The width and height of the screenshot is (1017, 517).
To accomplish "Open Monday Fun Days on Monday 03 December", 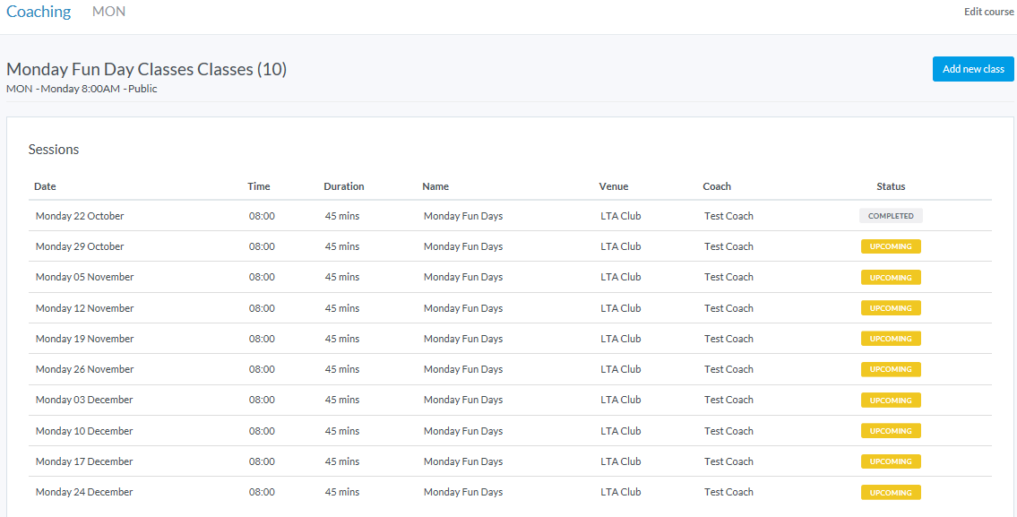I will coord(462,400).
